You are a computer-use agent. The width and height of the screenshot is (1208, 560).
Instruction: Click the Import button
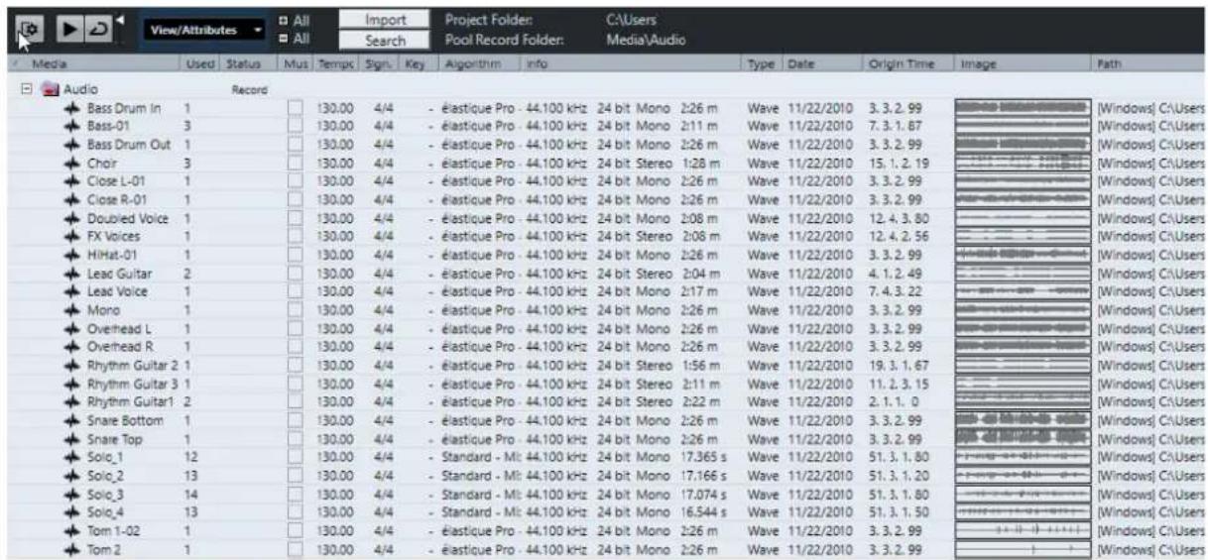[385, 20]
